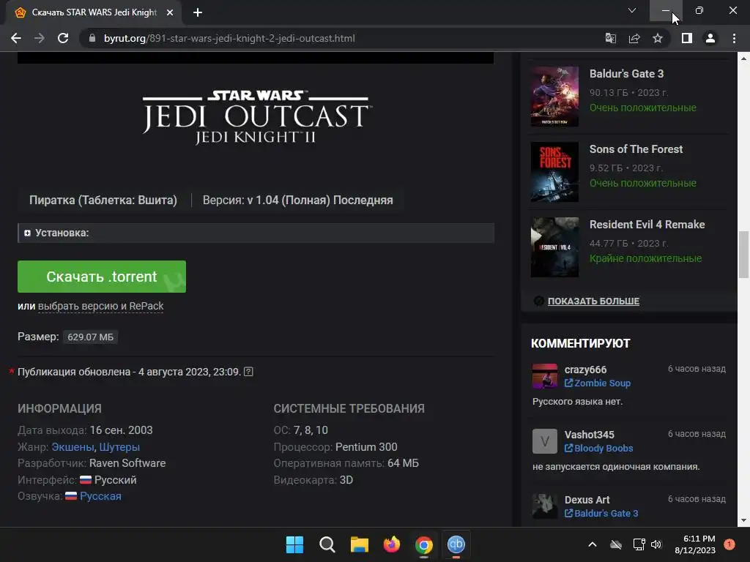Open the Windows Start menu
Screen dimensions: 750x562
pos(294,544)
